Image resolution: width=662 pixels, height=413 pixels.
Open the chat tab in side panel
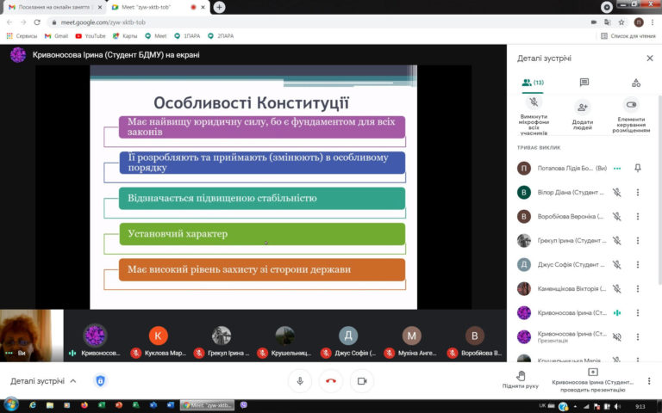[x=584, y=83]
